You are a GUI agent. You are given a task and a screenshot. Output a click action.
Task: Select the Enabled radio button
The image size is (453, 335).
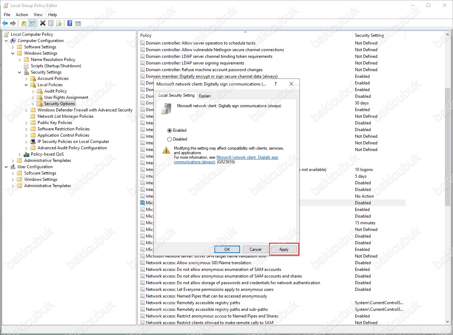(x=169, y=130)
